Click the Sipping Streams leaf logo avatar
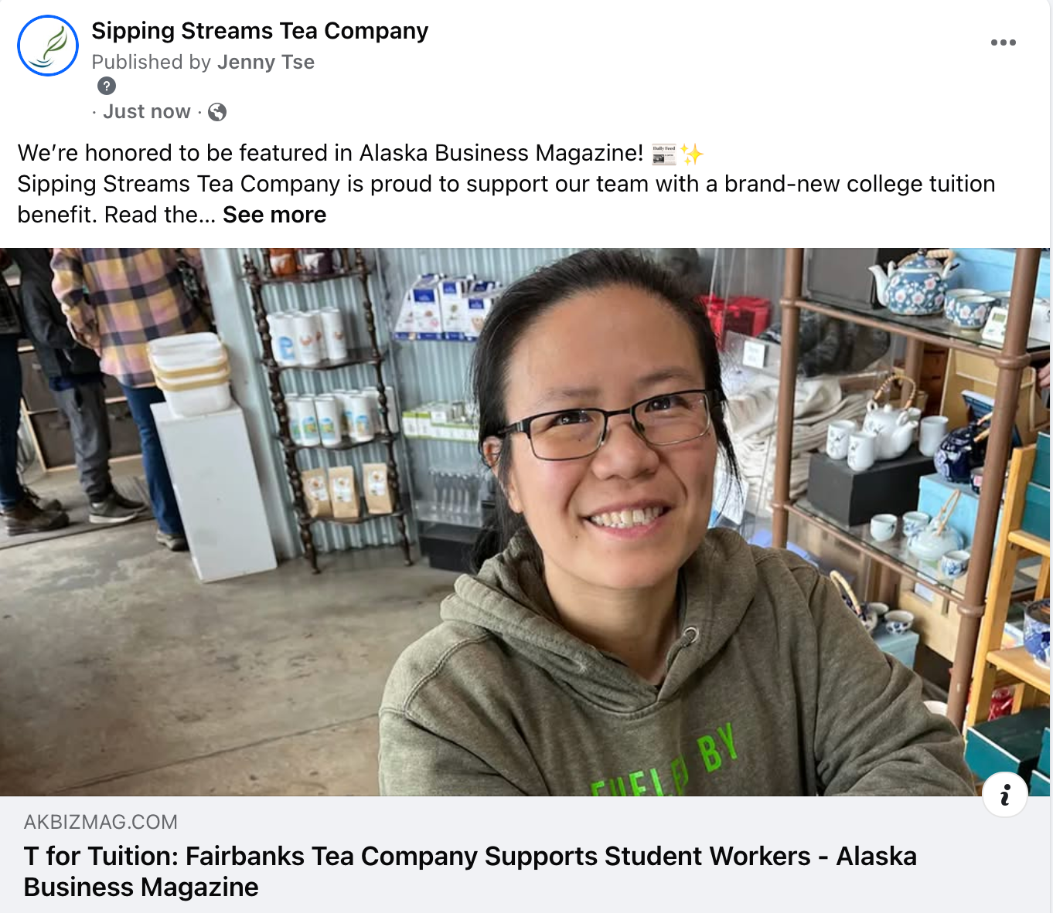 coord(48,46)
